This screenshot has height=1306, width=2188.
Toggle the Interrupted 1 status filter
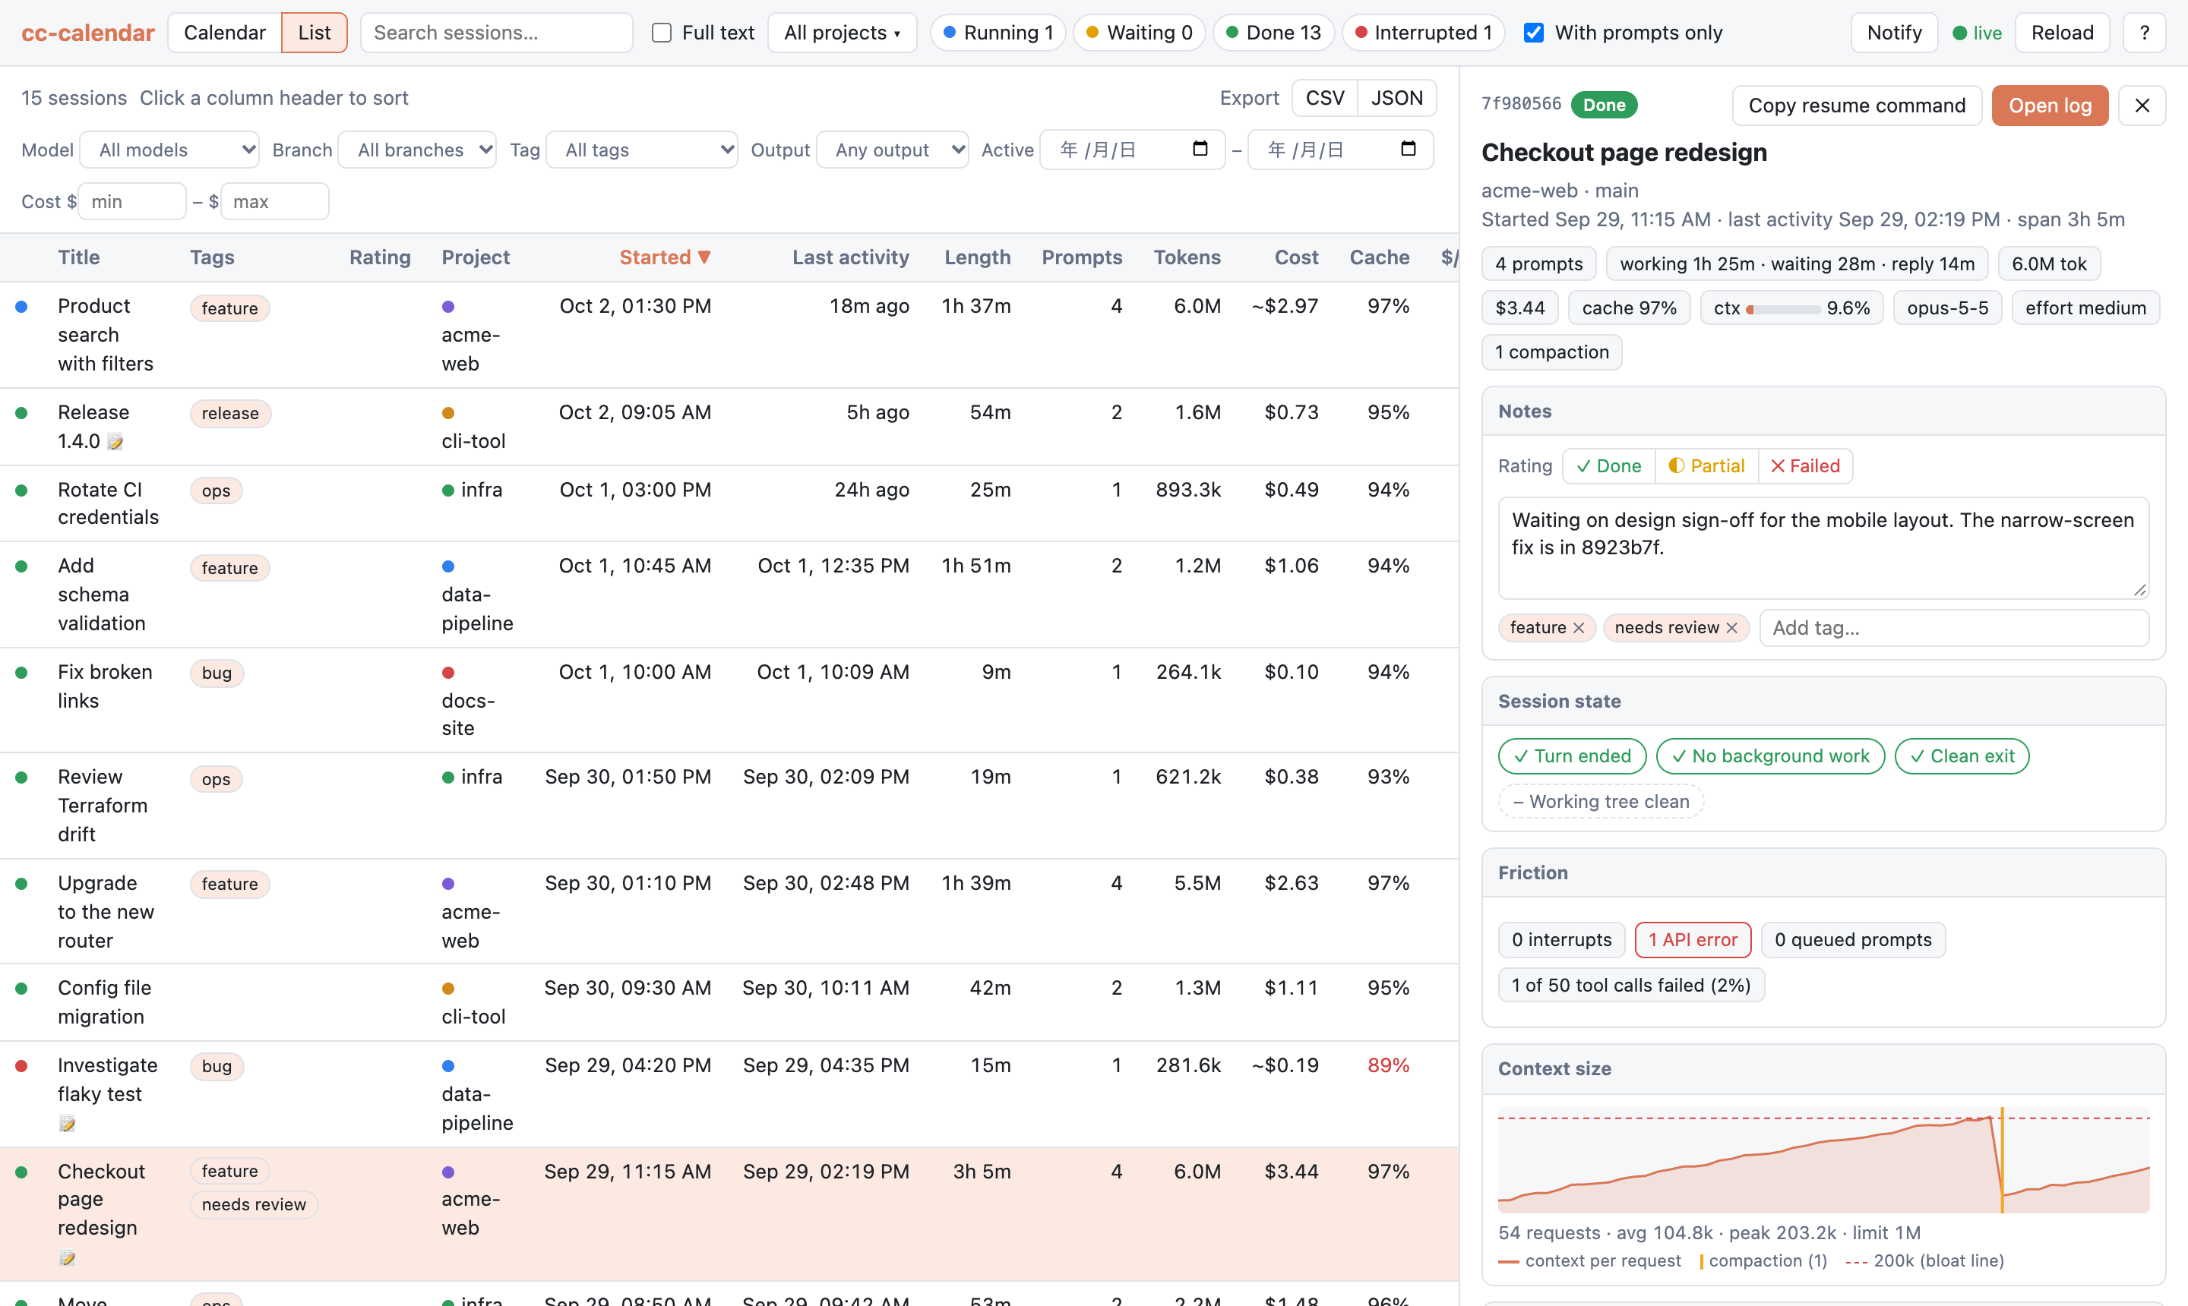point(1423,33)
